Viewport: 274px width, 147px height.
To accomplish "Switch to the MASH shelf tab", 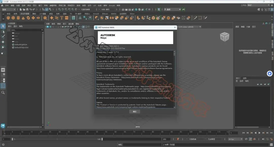I will 114,14.
